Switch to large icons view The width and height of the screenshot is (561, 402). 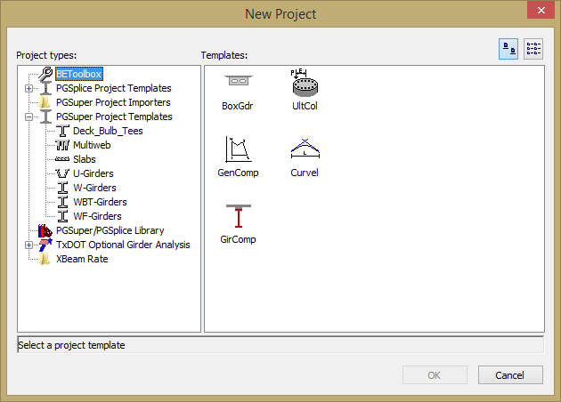pyautogui.click(x=509, y=49)
